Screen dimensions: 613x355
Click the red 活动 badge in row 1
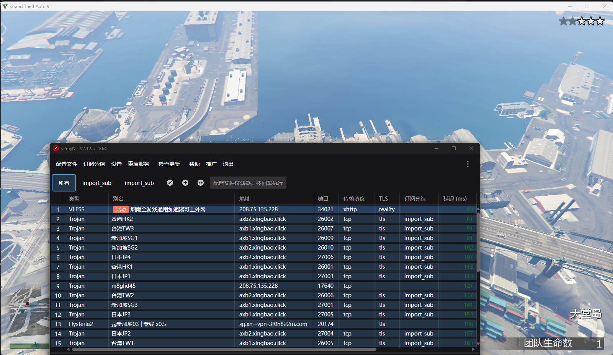tap(121, 209)
